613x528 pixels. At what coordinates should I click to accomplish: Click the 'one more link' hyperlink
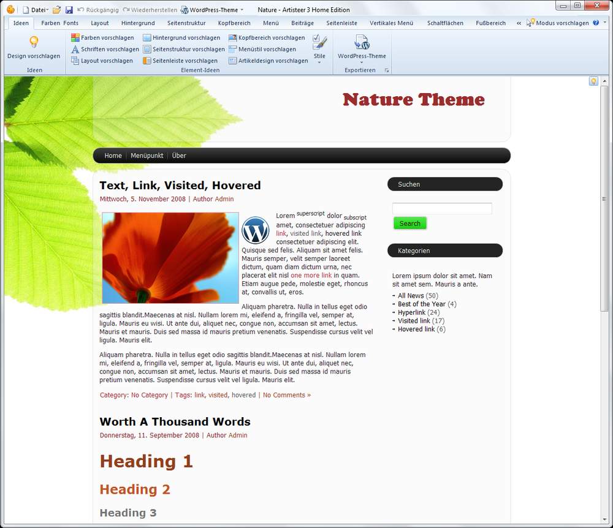tap(311, 275)
